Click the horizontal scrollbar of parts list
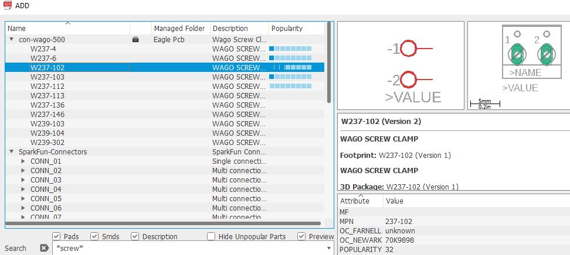This screenshot has height=255, width=570. (163, 223)
